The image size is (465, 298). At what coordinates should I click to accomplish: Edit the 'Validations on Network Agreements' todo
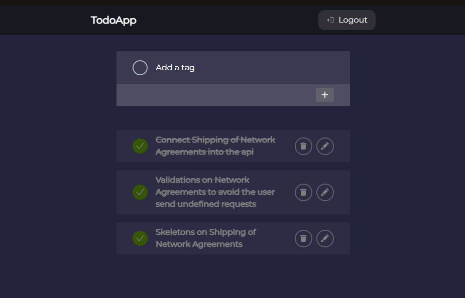point(325,192)
